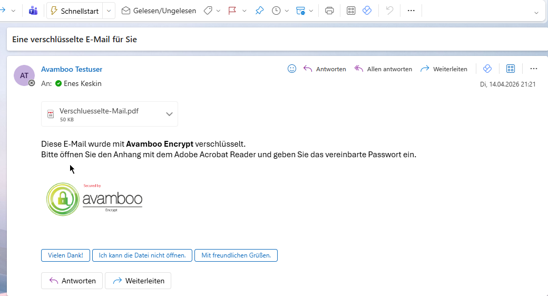Open Avamboo Testuser sender contact link
Image resolution: width=548 pixels, height=296 pixels.
[x=72, y=69]
